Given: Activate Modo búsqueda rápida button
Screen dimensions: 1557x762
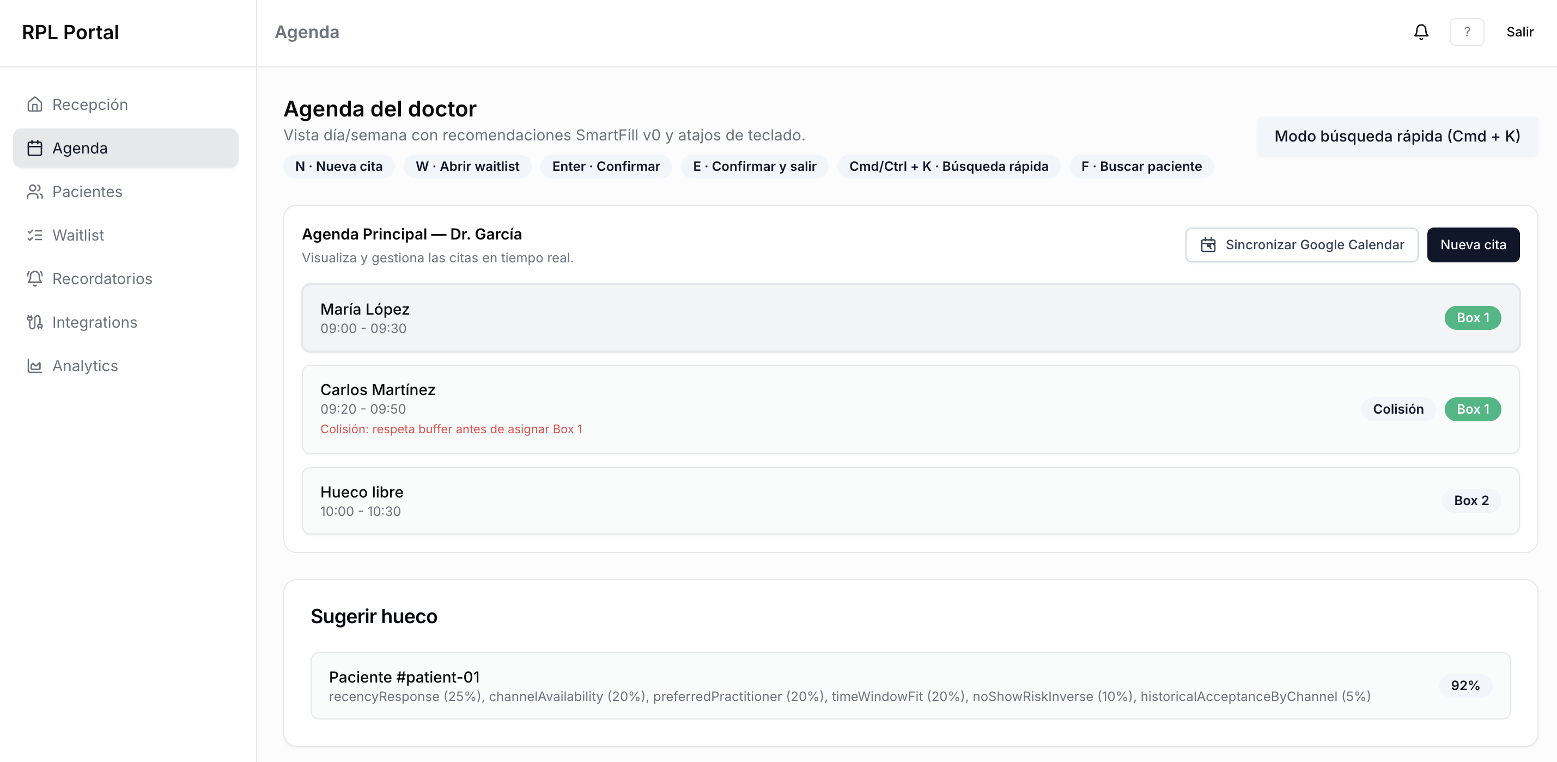Looking at the screenshot, I should 1397,137.
